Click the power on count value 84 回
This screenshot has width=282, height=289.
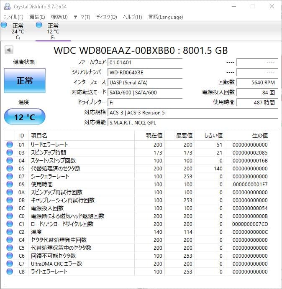click(x=257, y=92)
